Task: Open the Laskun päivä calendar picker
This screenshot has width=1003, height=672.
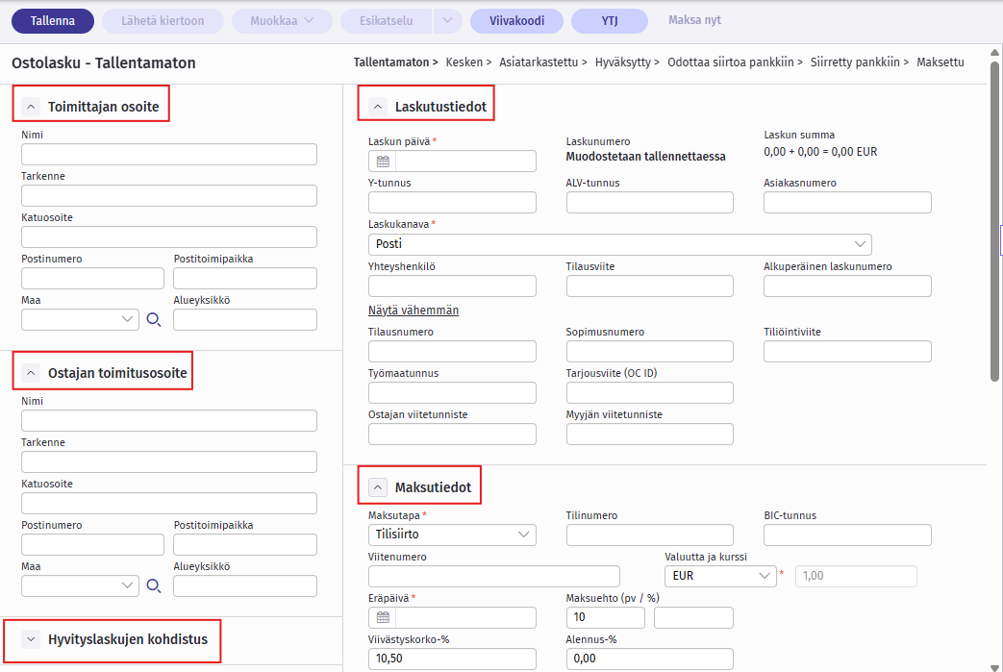Action: 382,162
